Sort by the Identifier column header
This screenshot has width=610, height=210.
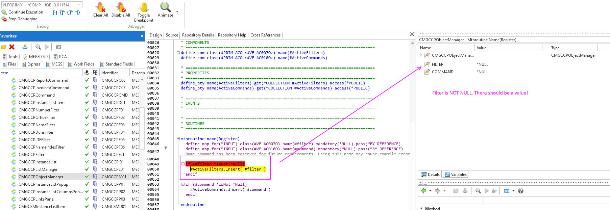[115, 73]
